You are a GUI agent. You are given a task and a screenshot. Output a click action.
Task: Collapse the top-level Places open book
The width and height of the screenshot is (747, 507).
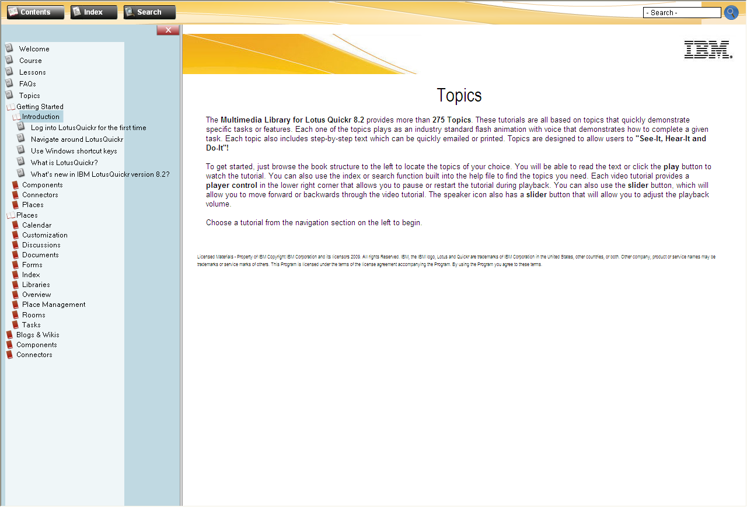pyautogui.click(x=11, y=215)
